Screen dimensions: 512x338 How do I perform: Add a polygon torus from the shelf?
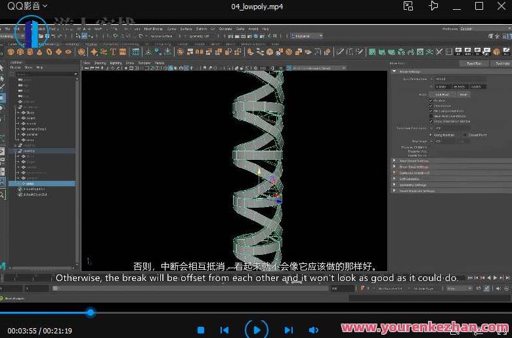tap(49, 52)
